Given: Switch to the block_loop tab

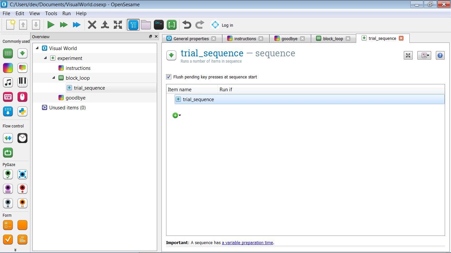Looking at the screenshot, I should click(x=333, y=39).
